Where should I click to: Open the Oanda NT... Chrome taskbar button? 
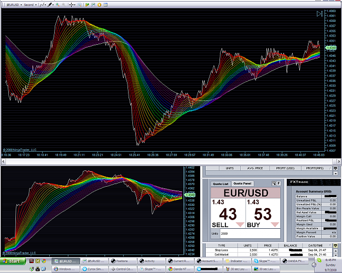pos(180,269)
